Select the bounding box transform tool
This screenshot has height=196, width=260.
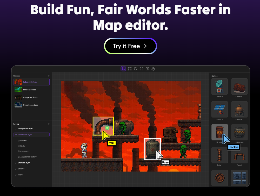130,69
